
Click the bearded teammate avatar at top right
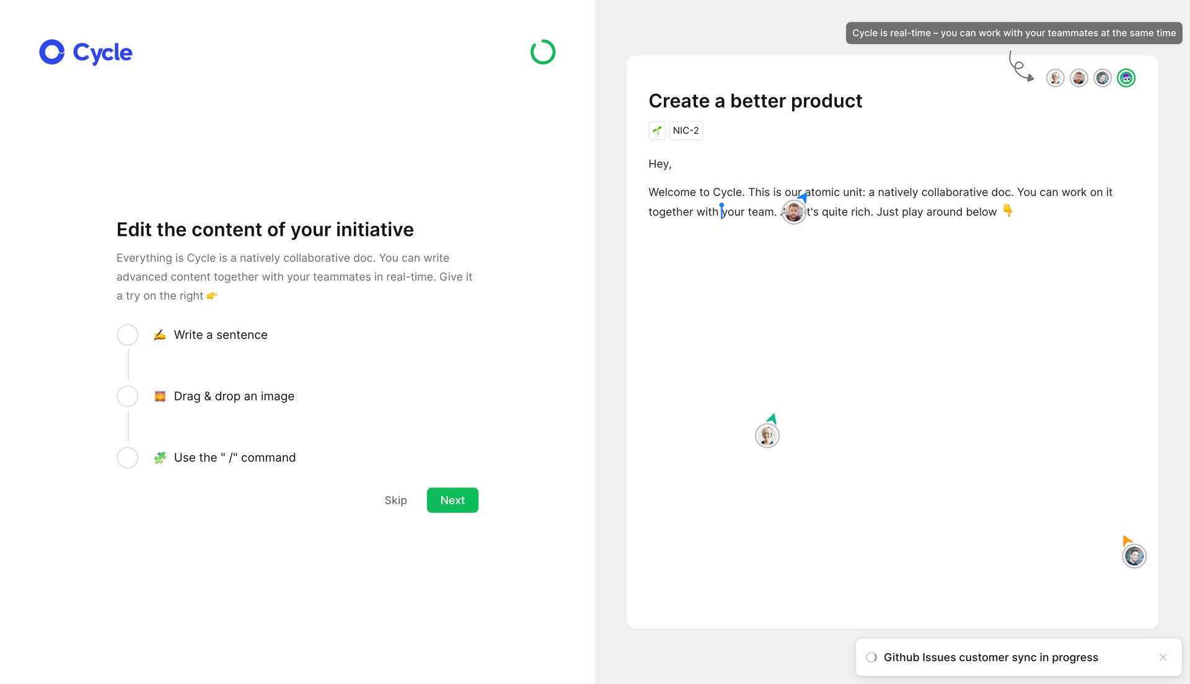pyautogui.click(x=1078, y=78)
